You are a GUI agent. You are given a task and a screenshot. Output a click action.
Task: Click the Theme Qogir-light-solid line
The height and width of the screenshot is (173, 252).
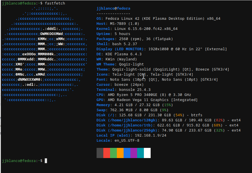pos(163,69)
